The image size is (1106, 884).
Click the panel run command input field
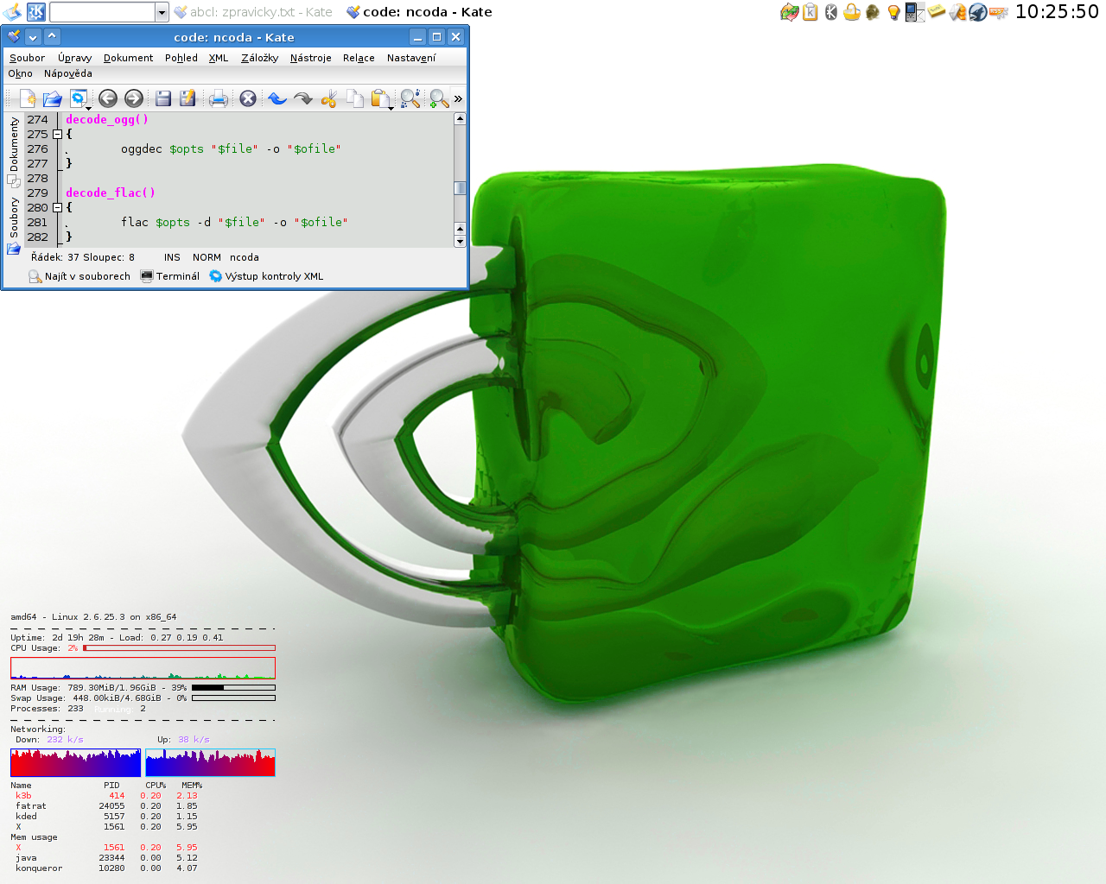(x=102, y=12)
